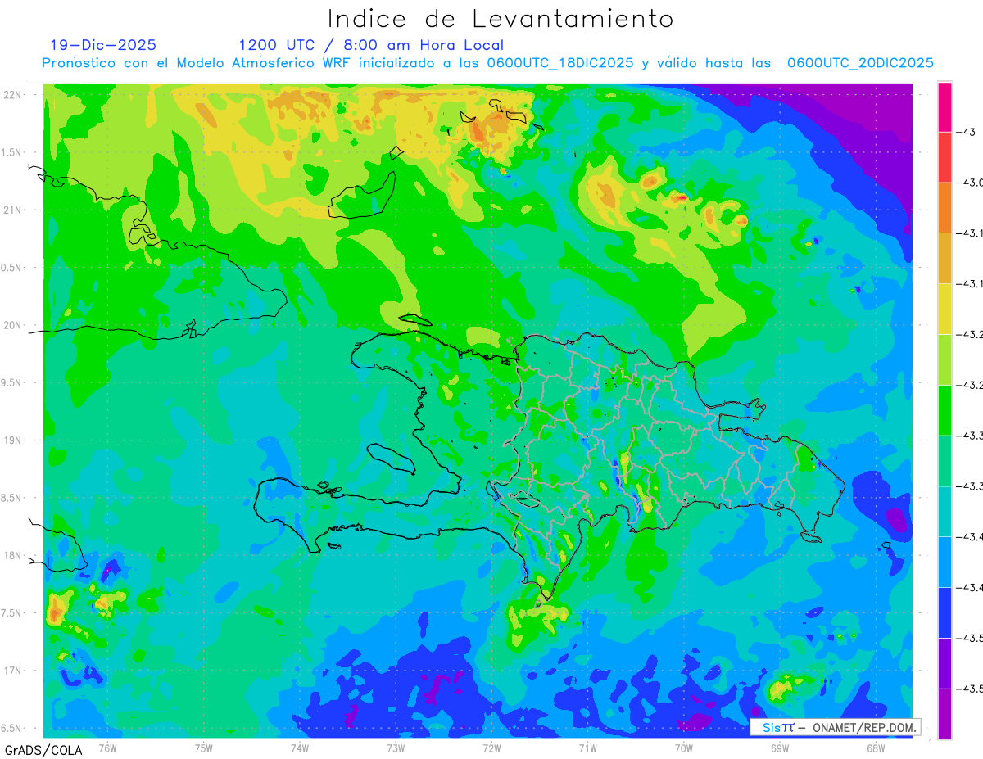Pick the light blue swatch in the legend
This screenshot has height=759, width=983.
944,562
